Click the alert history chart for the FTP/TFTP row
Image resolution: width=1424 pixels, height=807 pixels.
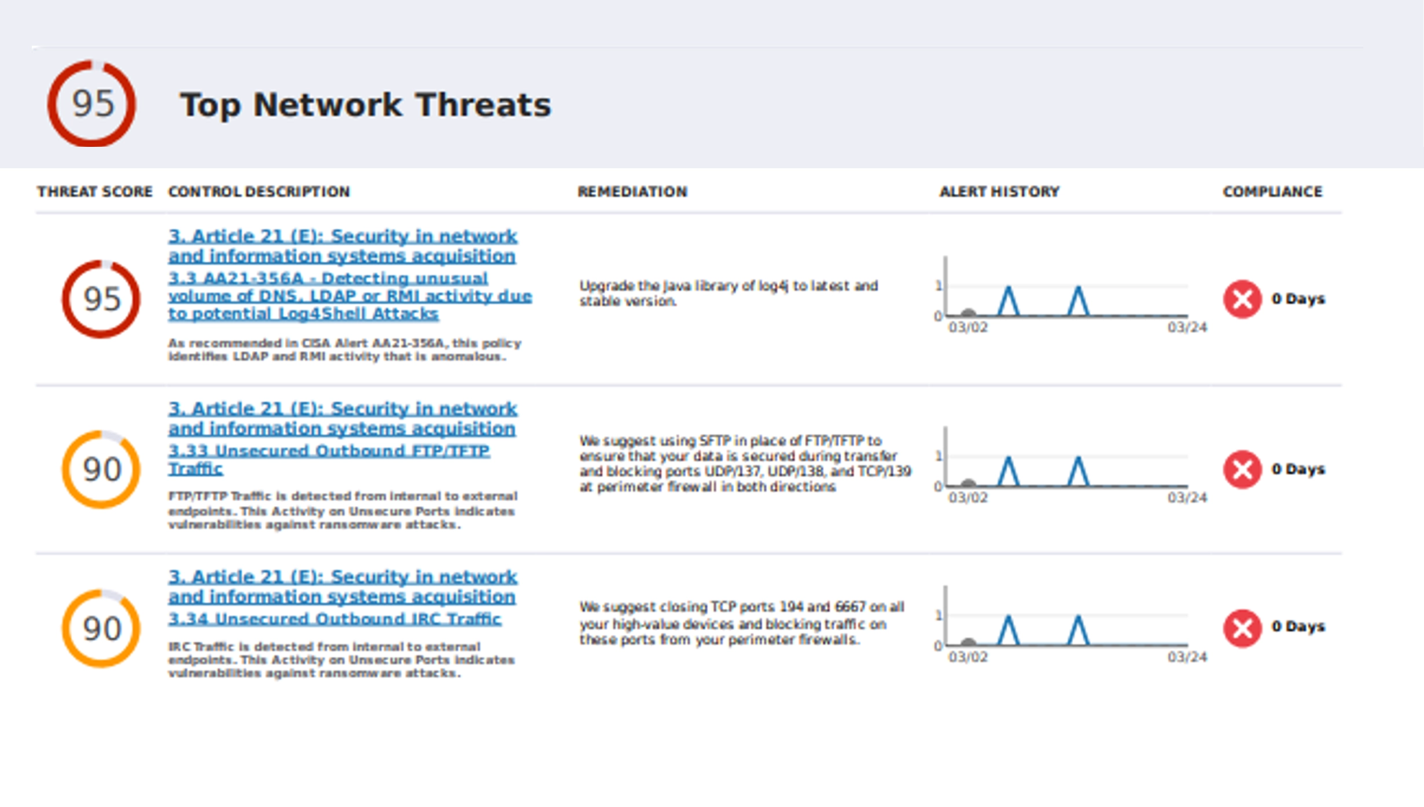1066,465
